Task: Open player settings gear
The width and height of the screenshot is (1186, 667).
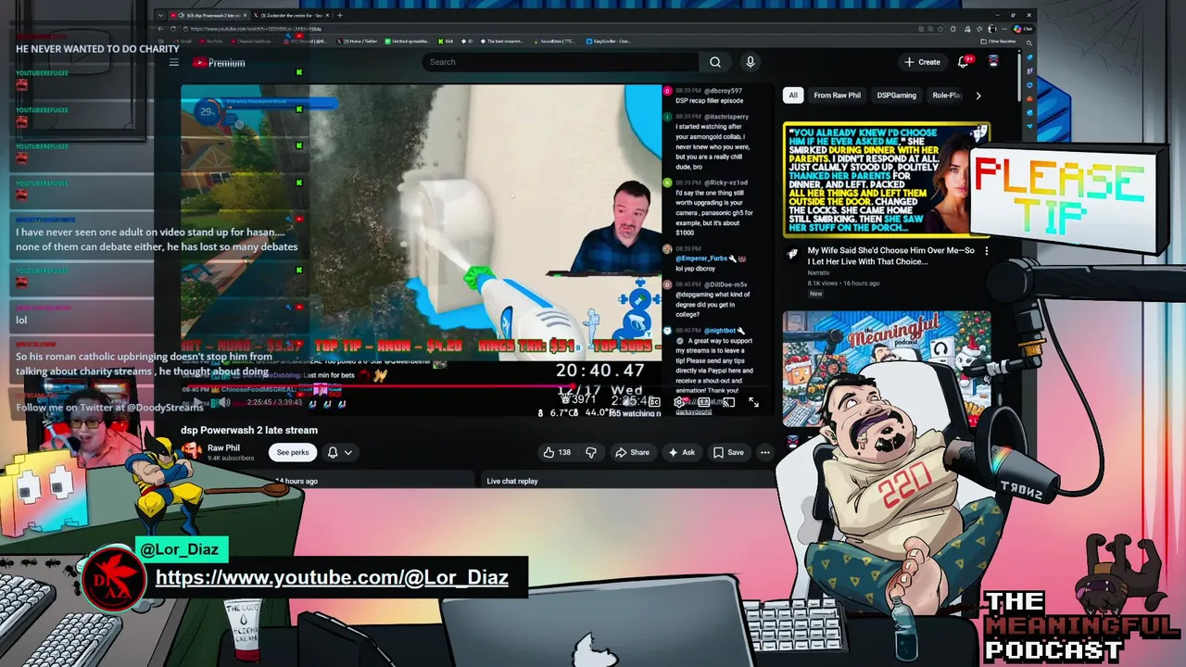Action: pyautogui.click(x=679, y=402)
